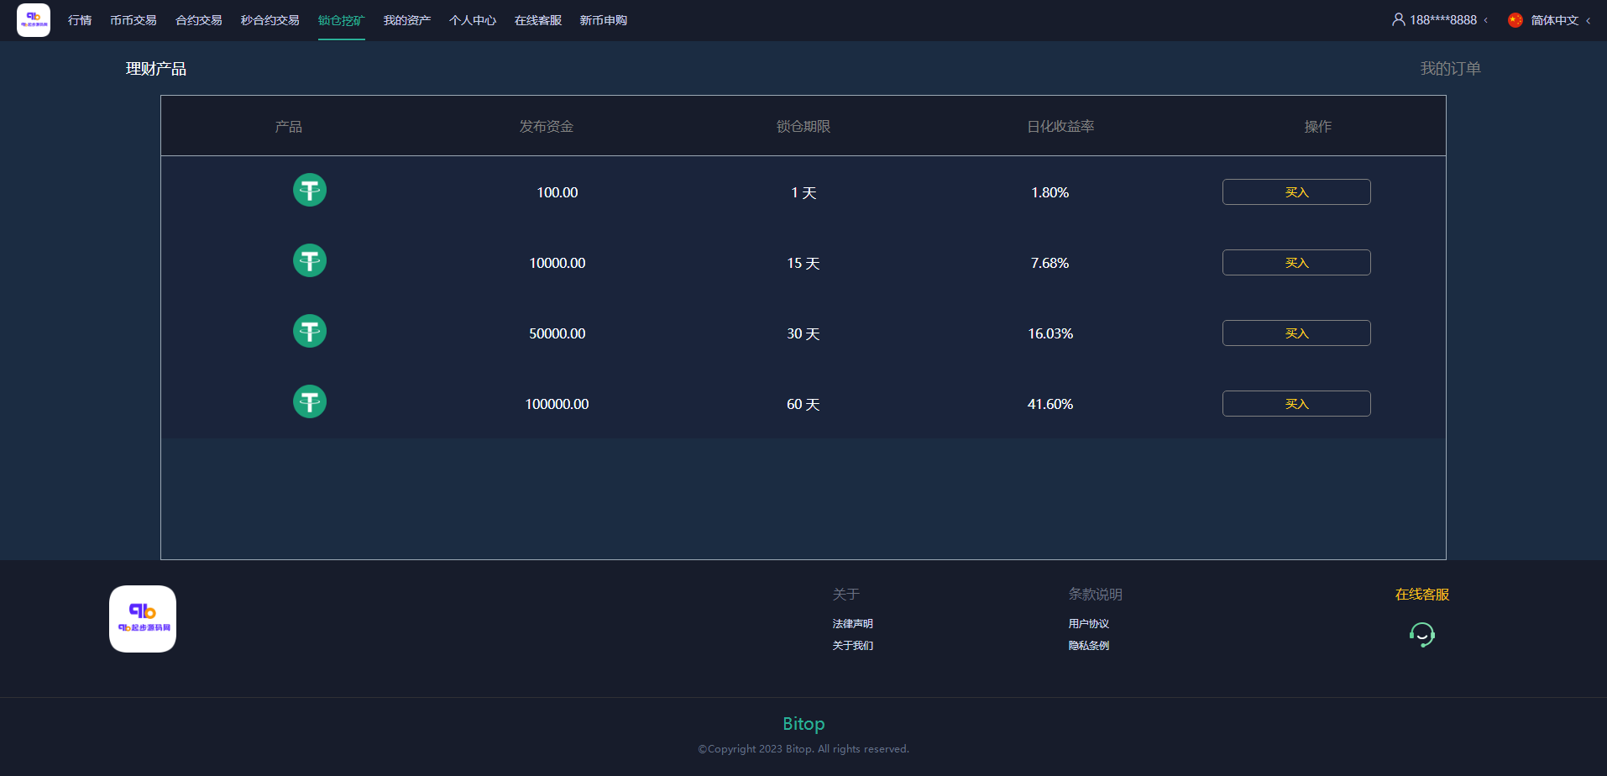Click the site logo in top navigation
Screen dimensions: 1607x776
point(34,20)
